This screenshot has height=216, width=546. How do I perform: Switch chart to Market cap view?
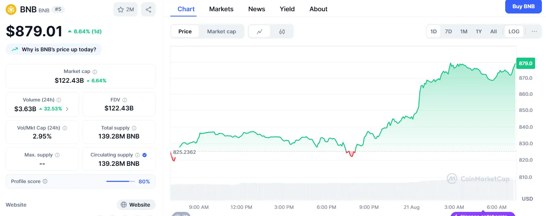[x=222, y=31]
